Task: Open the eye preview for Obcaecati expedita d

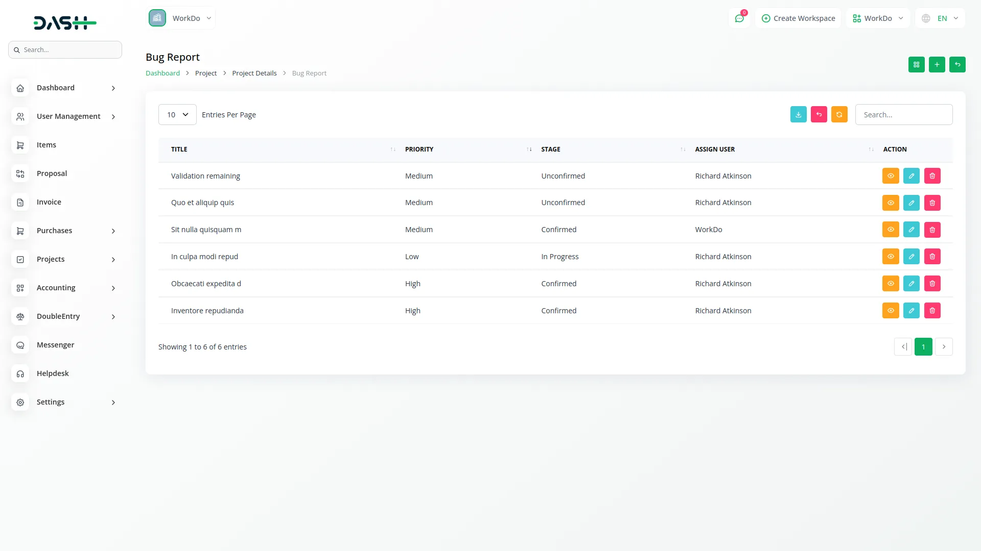Action: pos(891,283)
